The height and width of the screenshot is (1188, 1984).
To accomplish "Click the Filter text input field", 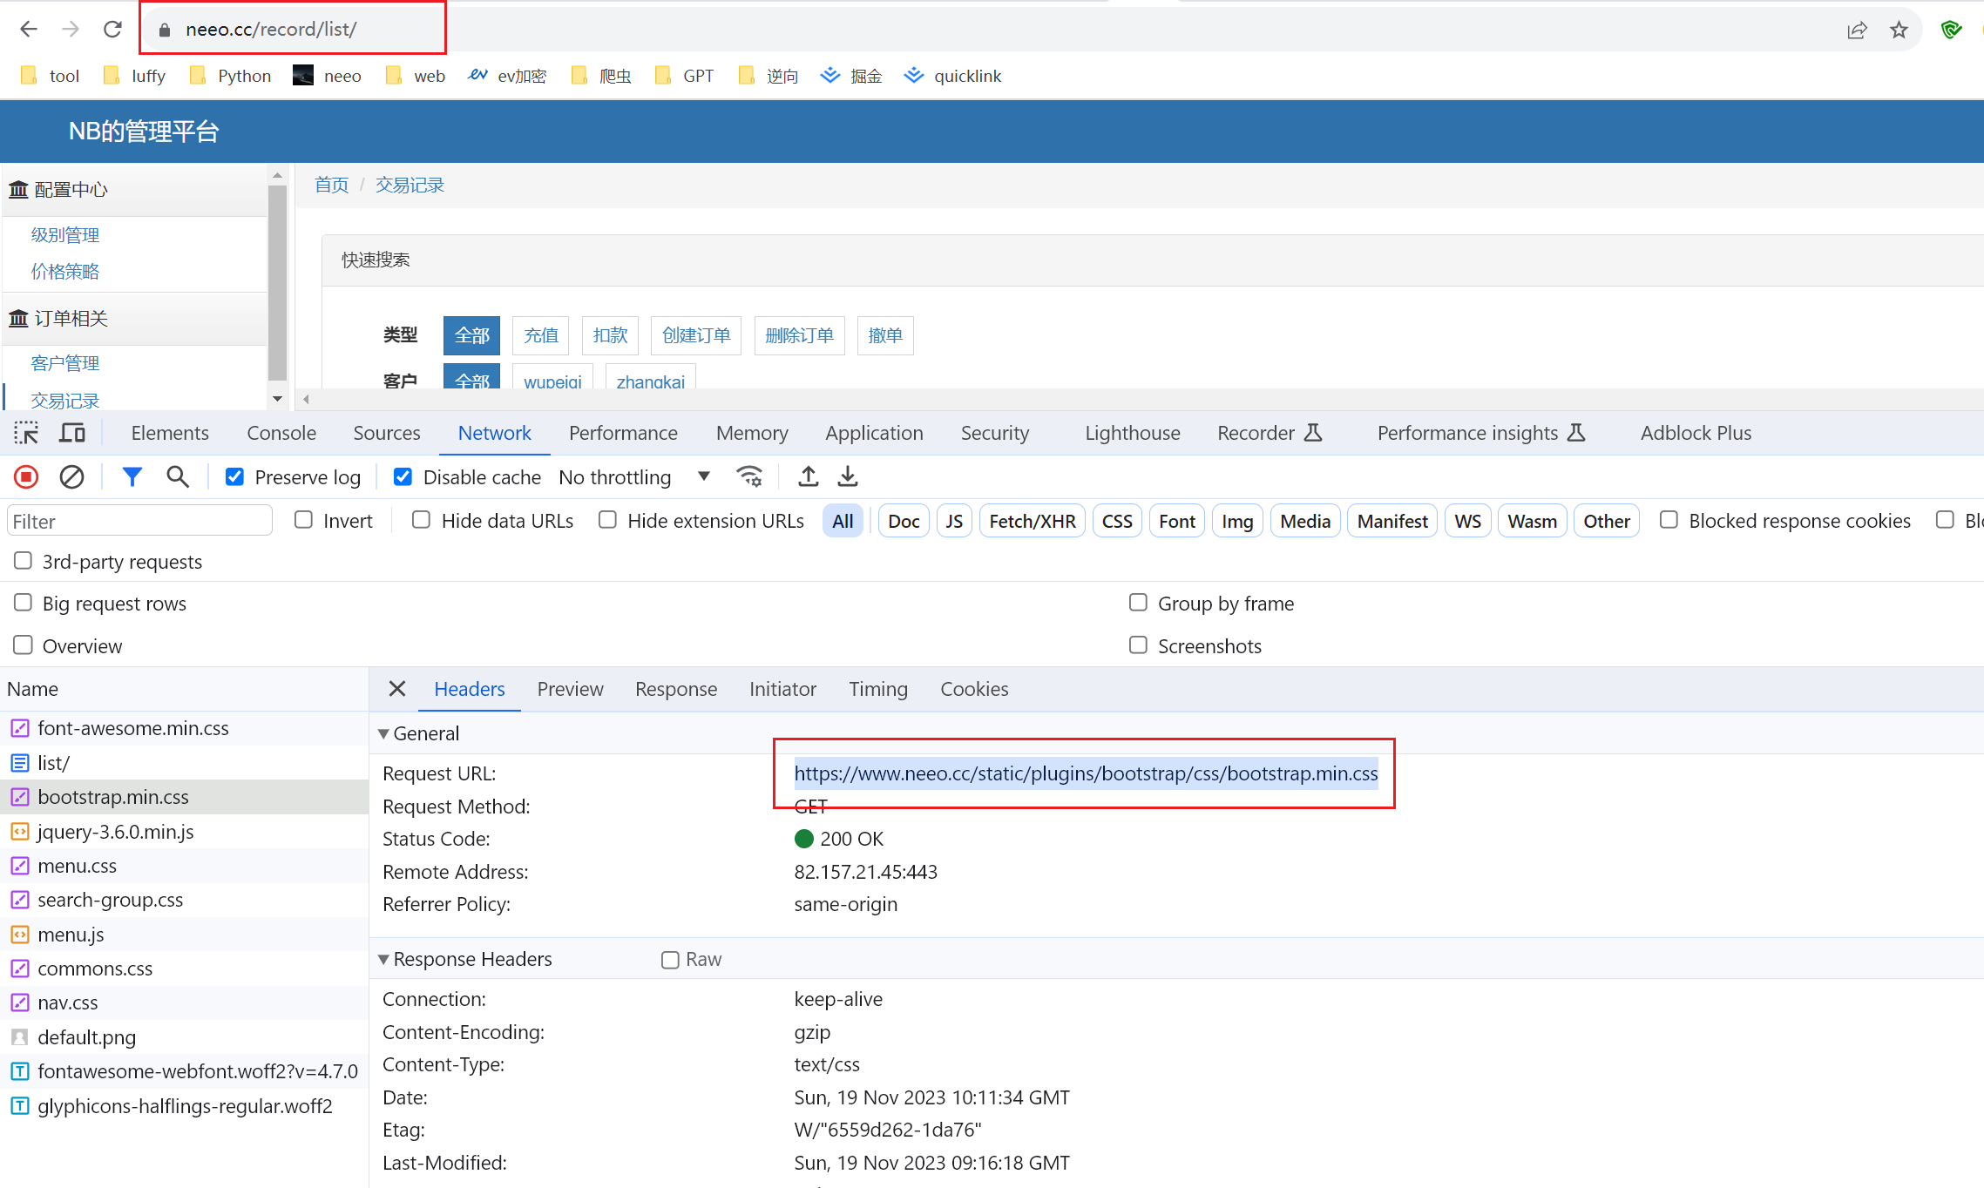I will pos(139,522).
